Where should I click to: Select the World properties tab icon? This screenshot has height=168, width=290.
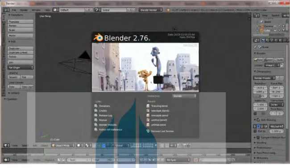[x=276, y=40]
